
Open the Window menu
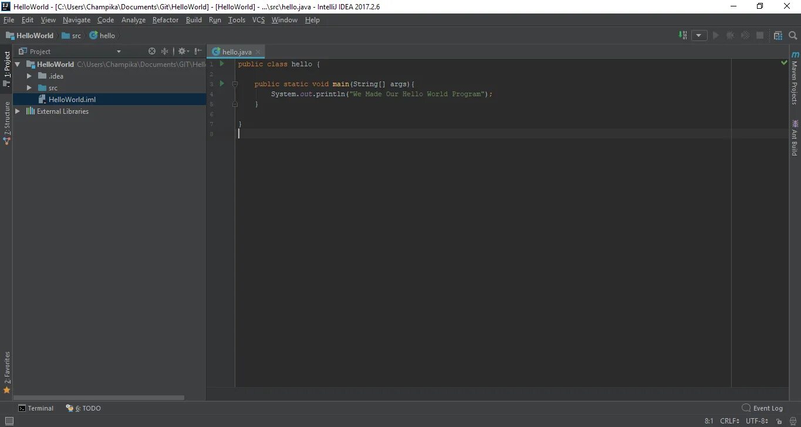coord(285,20)
